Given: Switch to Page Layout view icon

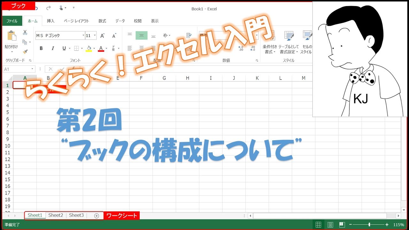Looking at the screenshot, I should 330,225.
